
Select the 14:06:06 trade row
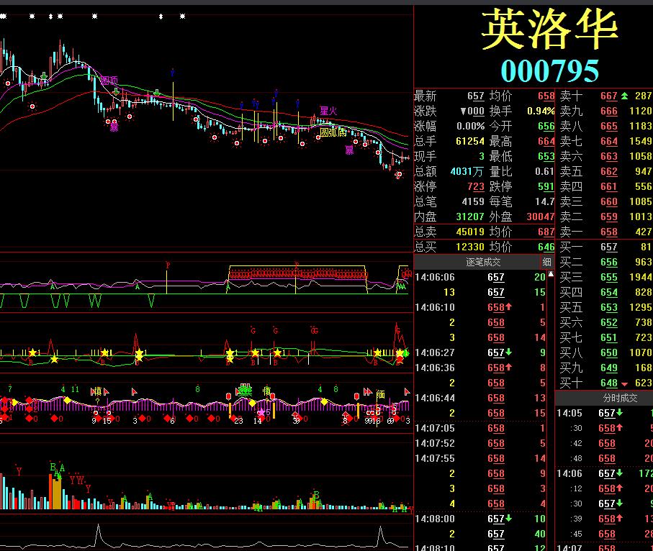click(x=481, y=277)
